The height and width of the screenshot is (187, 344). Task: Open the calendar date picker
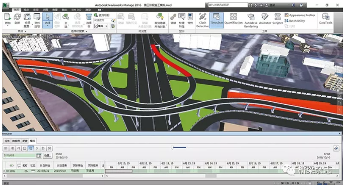[x=39, y=156]
